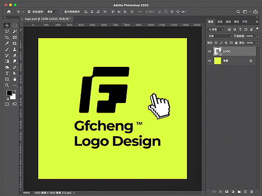Select the History Brush tool
Image resolution: width=262 pixels, height=196 pixels.
coord(7,55)
